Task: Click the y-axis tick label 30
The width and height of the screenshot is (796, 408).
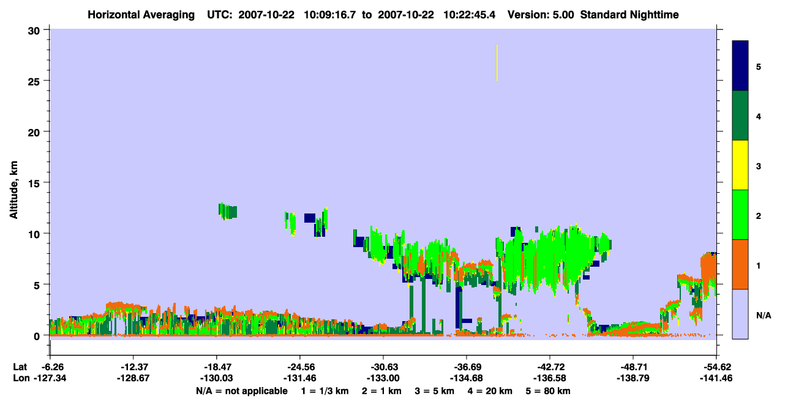Action: tap(35, 29)
